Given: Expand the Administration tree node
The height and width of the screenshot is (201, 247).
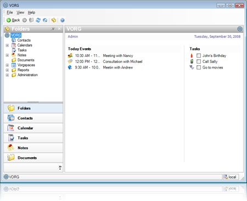Looking at the screenshot, I should pos(7,75).
